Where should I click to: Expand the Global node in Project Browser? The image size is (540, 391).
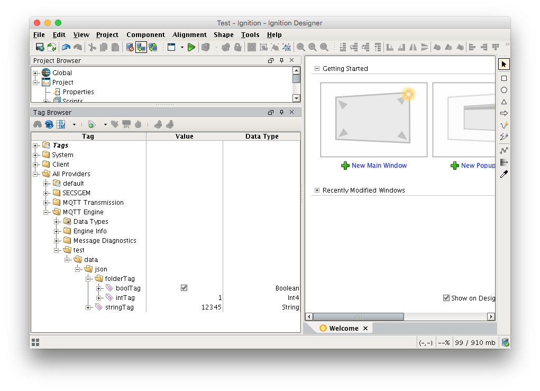click(x=35, y=73)
